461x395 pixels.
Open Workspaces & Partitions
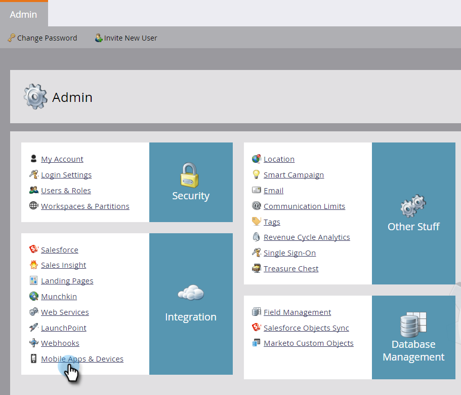pos(85,206)
